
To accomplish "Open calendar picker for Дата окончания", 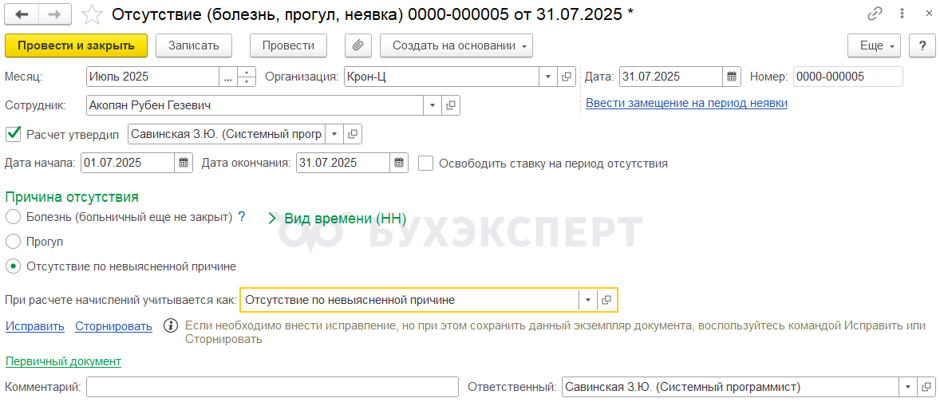I will point(399,163).
